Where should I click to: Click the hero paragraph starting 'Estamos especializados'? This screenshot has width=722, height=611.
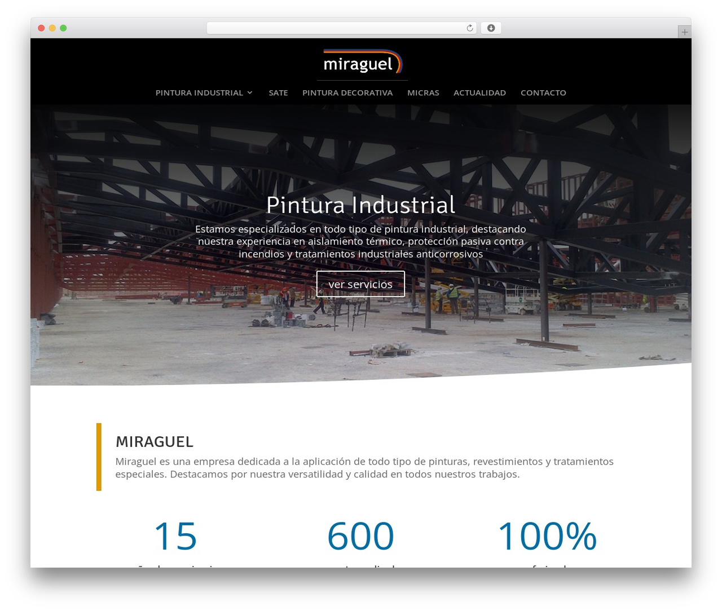(x=360, y=241)
